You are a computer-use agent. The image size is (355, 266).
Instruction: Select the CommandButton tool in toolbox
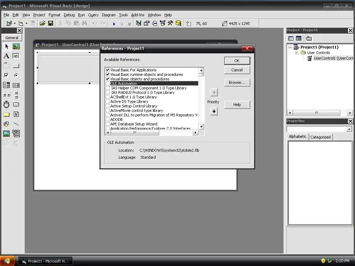click(16, 65)
